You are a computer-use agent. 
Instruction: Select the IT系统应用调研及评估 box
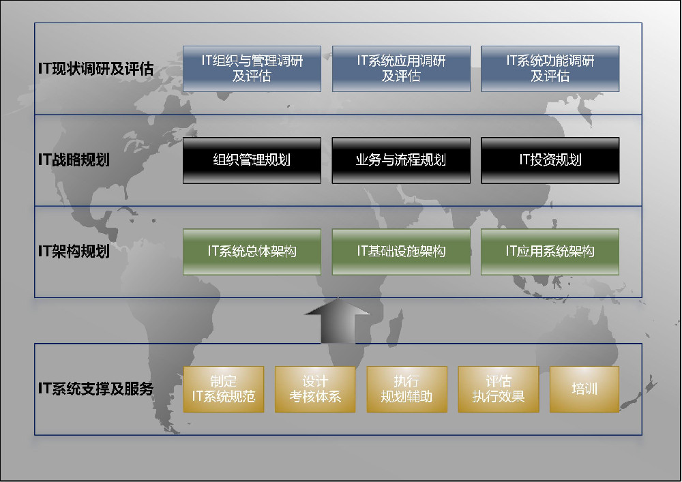[x=401, y=68]
